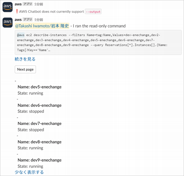Click the 5分前 timestamp of the first message
Image resolution: width=184 pixels, height=176 pixels.
coord(39,4)
